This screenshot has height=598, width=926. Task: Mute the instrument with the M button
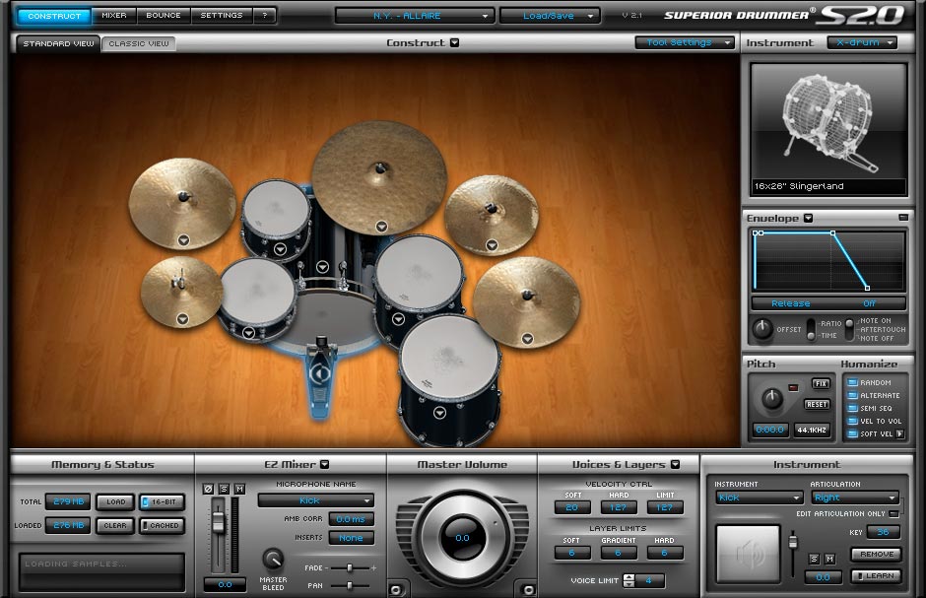coord(829,559)
